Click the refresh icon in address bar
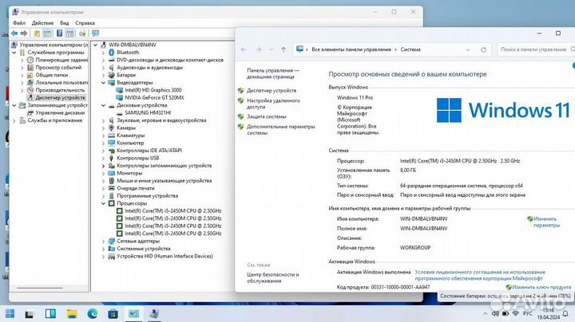Screen dimensions: 575x322 tap(483, 49)
